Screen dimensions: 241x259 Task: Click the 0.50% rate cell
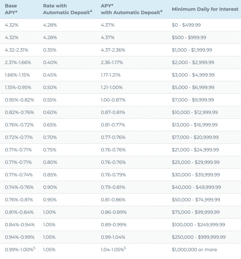pos(50,88)
